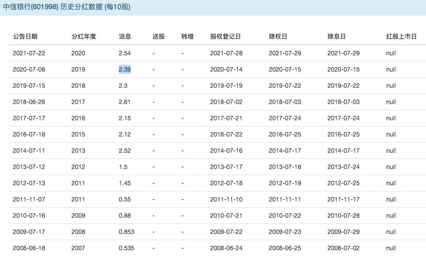Click null in the first row's 红股上市日 column
Viewport: 426px width, 259px height.
coord(389,53)
